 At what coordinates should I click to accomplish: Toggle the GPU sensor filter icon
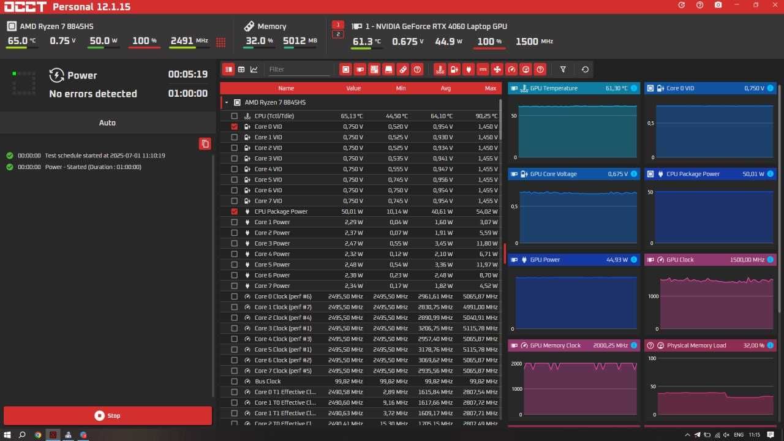click(x=360, y=69)
